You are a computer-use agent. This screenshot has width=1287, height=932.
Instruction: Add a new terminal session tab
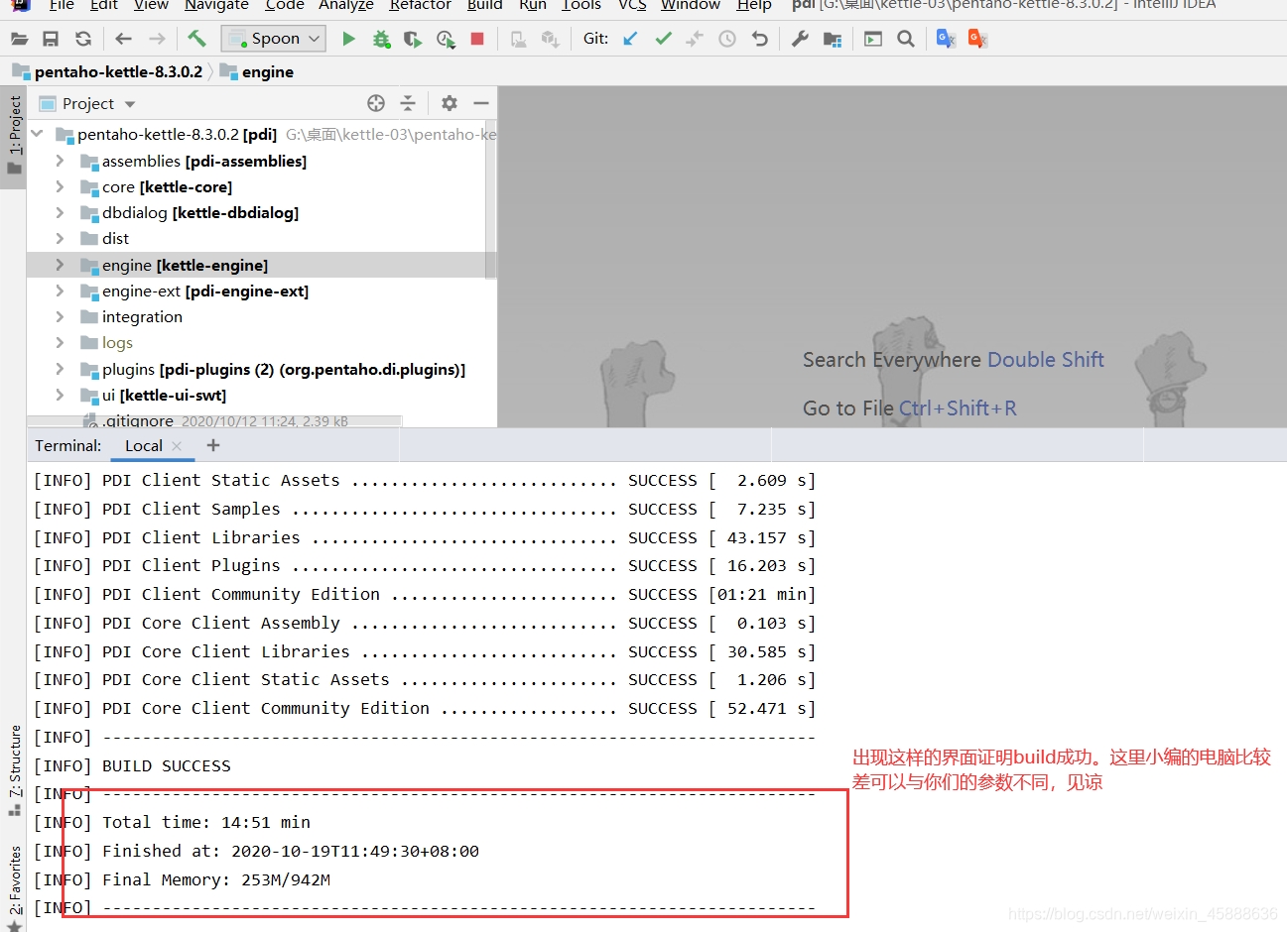point(212,446)
